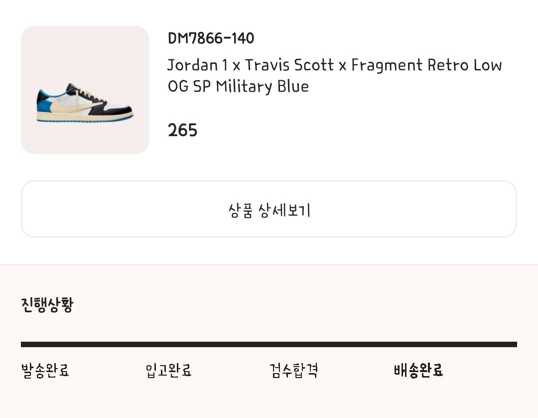This screenshot has width=538, height=418.
Task: Click "Jordan 1" in the product title
Action: pyautogui.click(x=197, y=65)
